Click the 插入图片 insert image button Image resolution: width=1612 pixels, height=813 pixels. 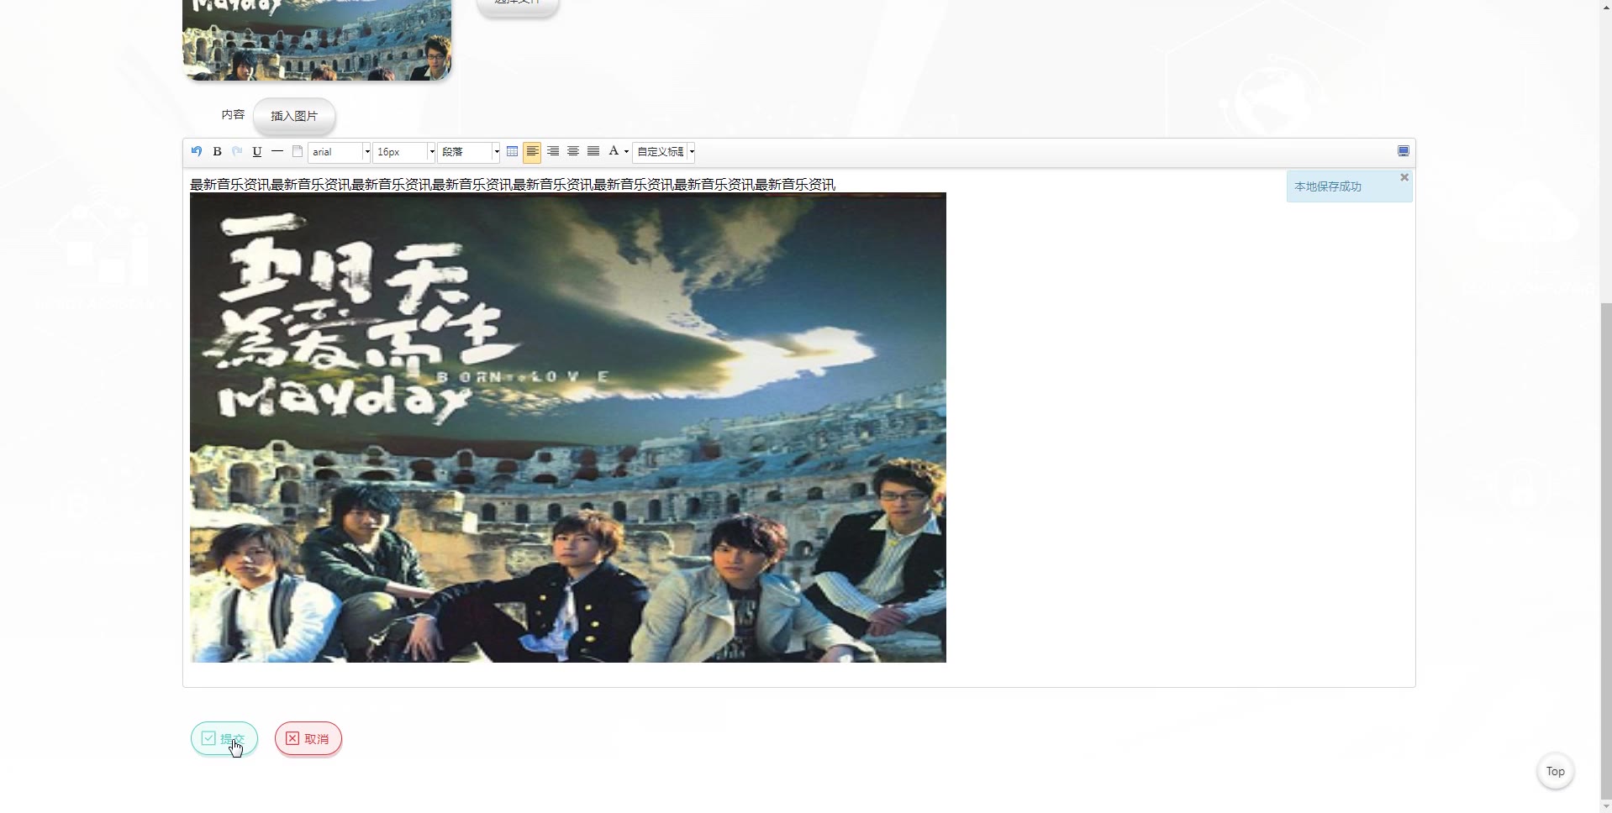click(294, 116)
